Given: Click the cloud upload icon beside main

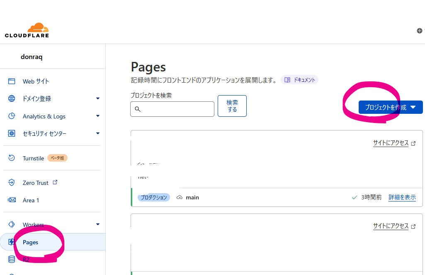Looking at the screenshot, I should pos(180,197).
